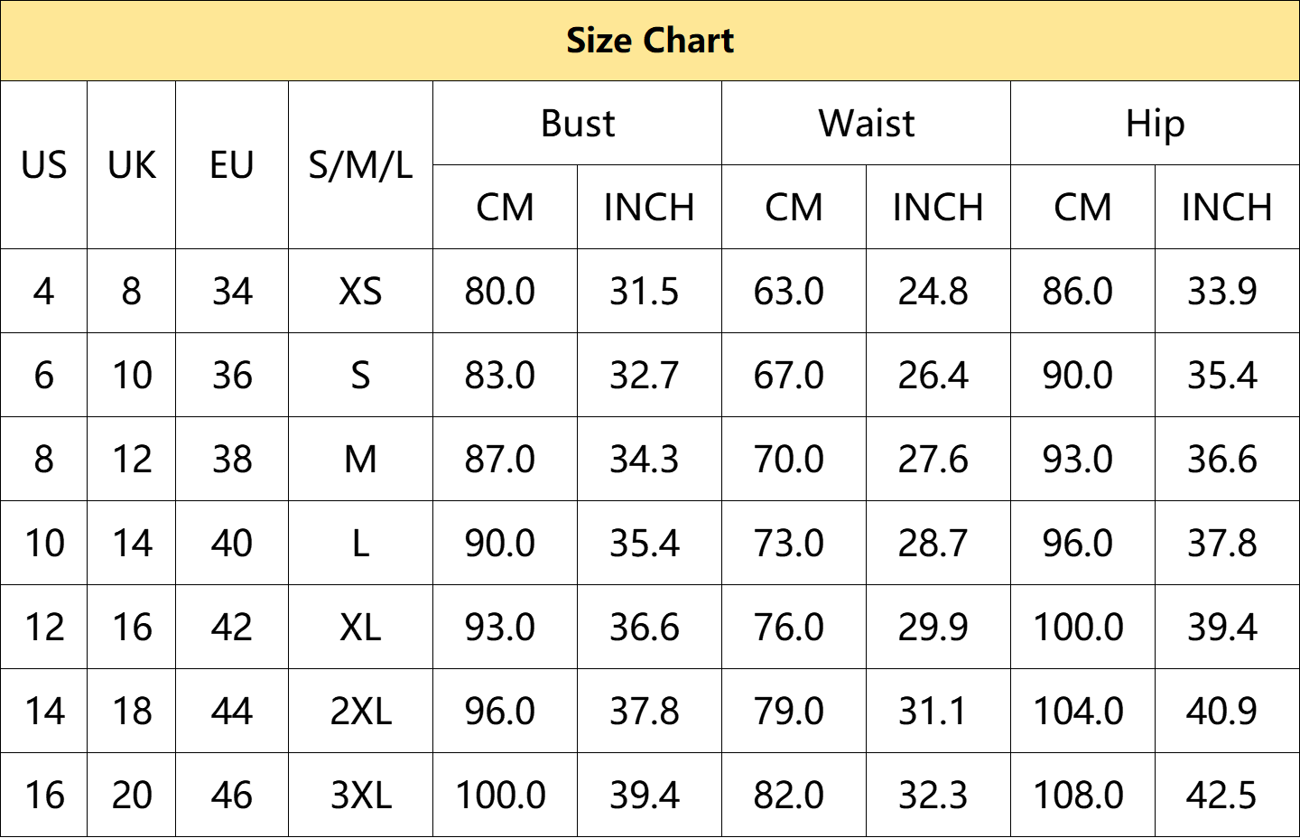Select the Hip column header

pyautogui.click(x=1155, y=124)
